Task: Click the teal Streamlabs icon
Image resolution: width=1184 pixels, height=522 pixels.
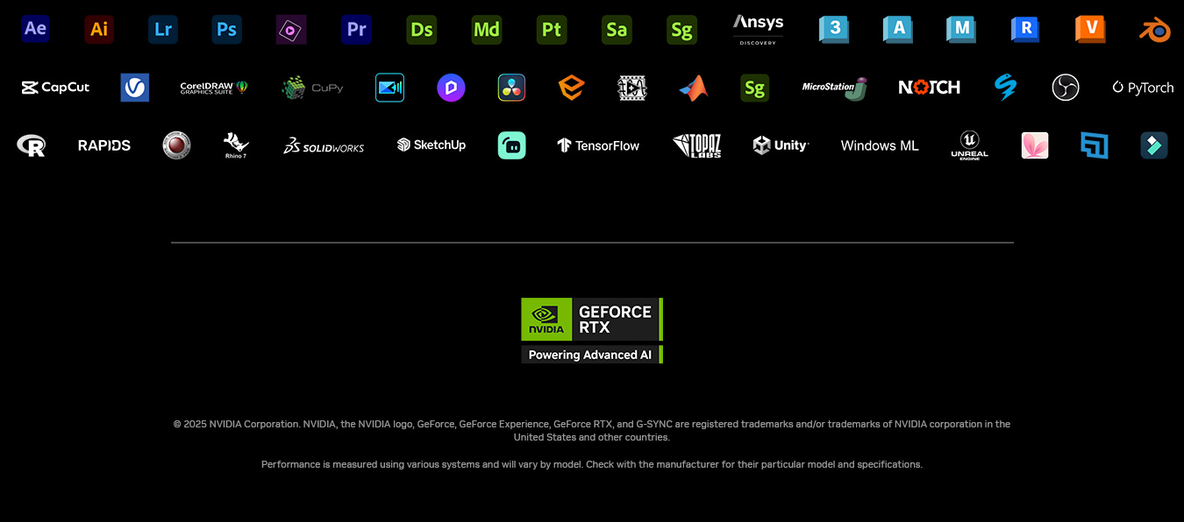Action: [x=511, y=145]
